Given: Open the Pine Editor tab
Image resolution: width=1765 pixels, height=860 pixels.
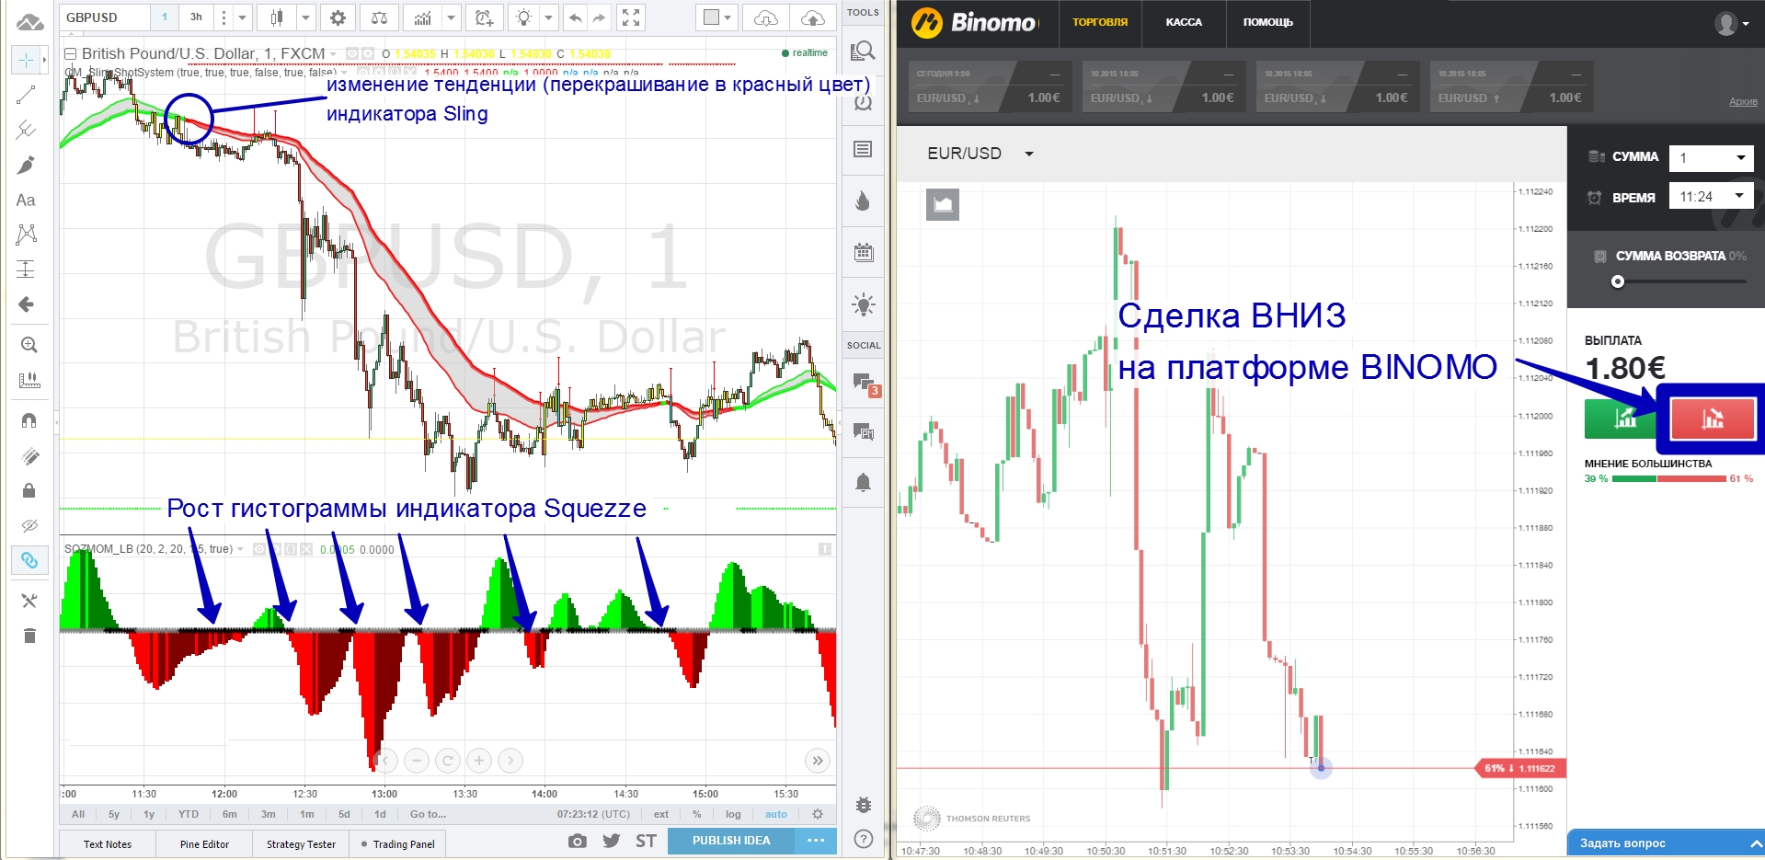Looking at the screenshot, I should click(x=204, y=844).
